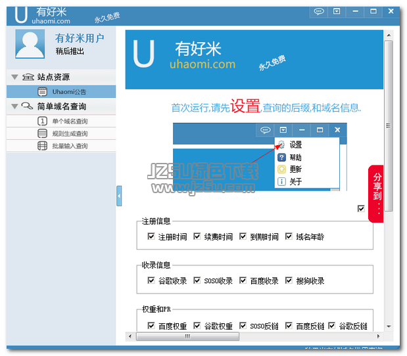The image size is (407, 356).
Task: Click the 规则生成查询 list icon
Action: point(42,133)
